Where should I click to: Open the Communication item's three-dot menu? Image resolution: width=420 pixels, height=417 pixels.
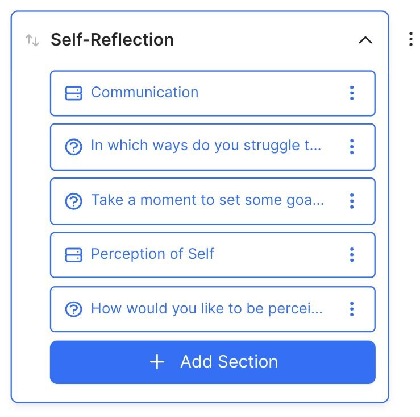pyautogui.click(x=352, y=93)
